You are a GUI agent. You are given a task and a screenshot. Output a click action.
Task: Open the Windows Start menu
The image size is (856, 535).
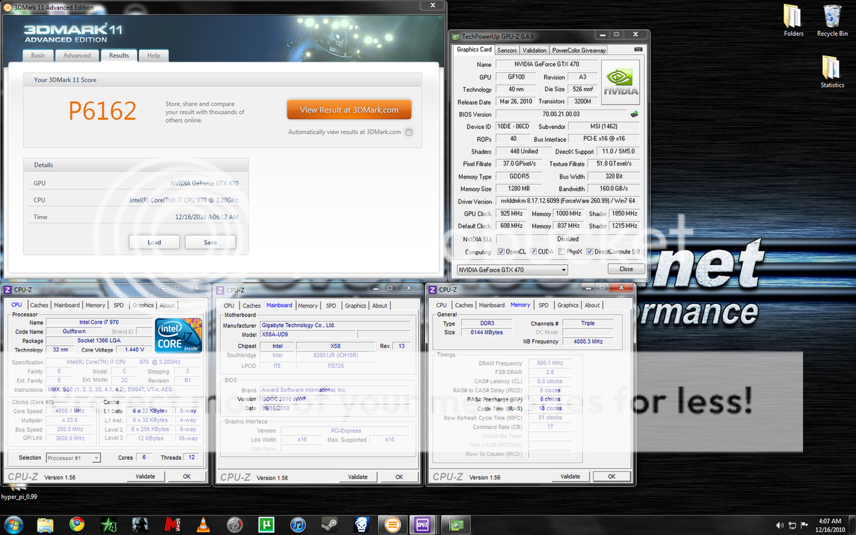(13, 525)
